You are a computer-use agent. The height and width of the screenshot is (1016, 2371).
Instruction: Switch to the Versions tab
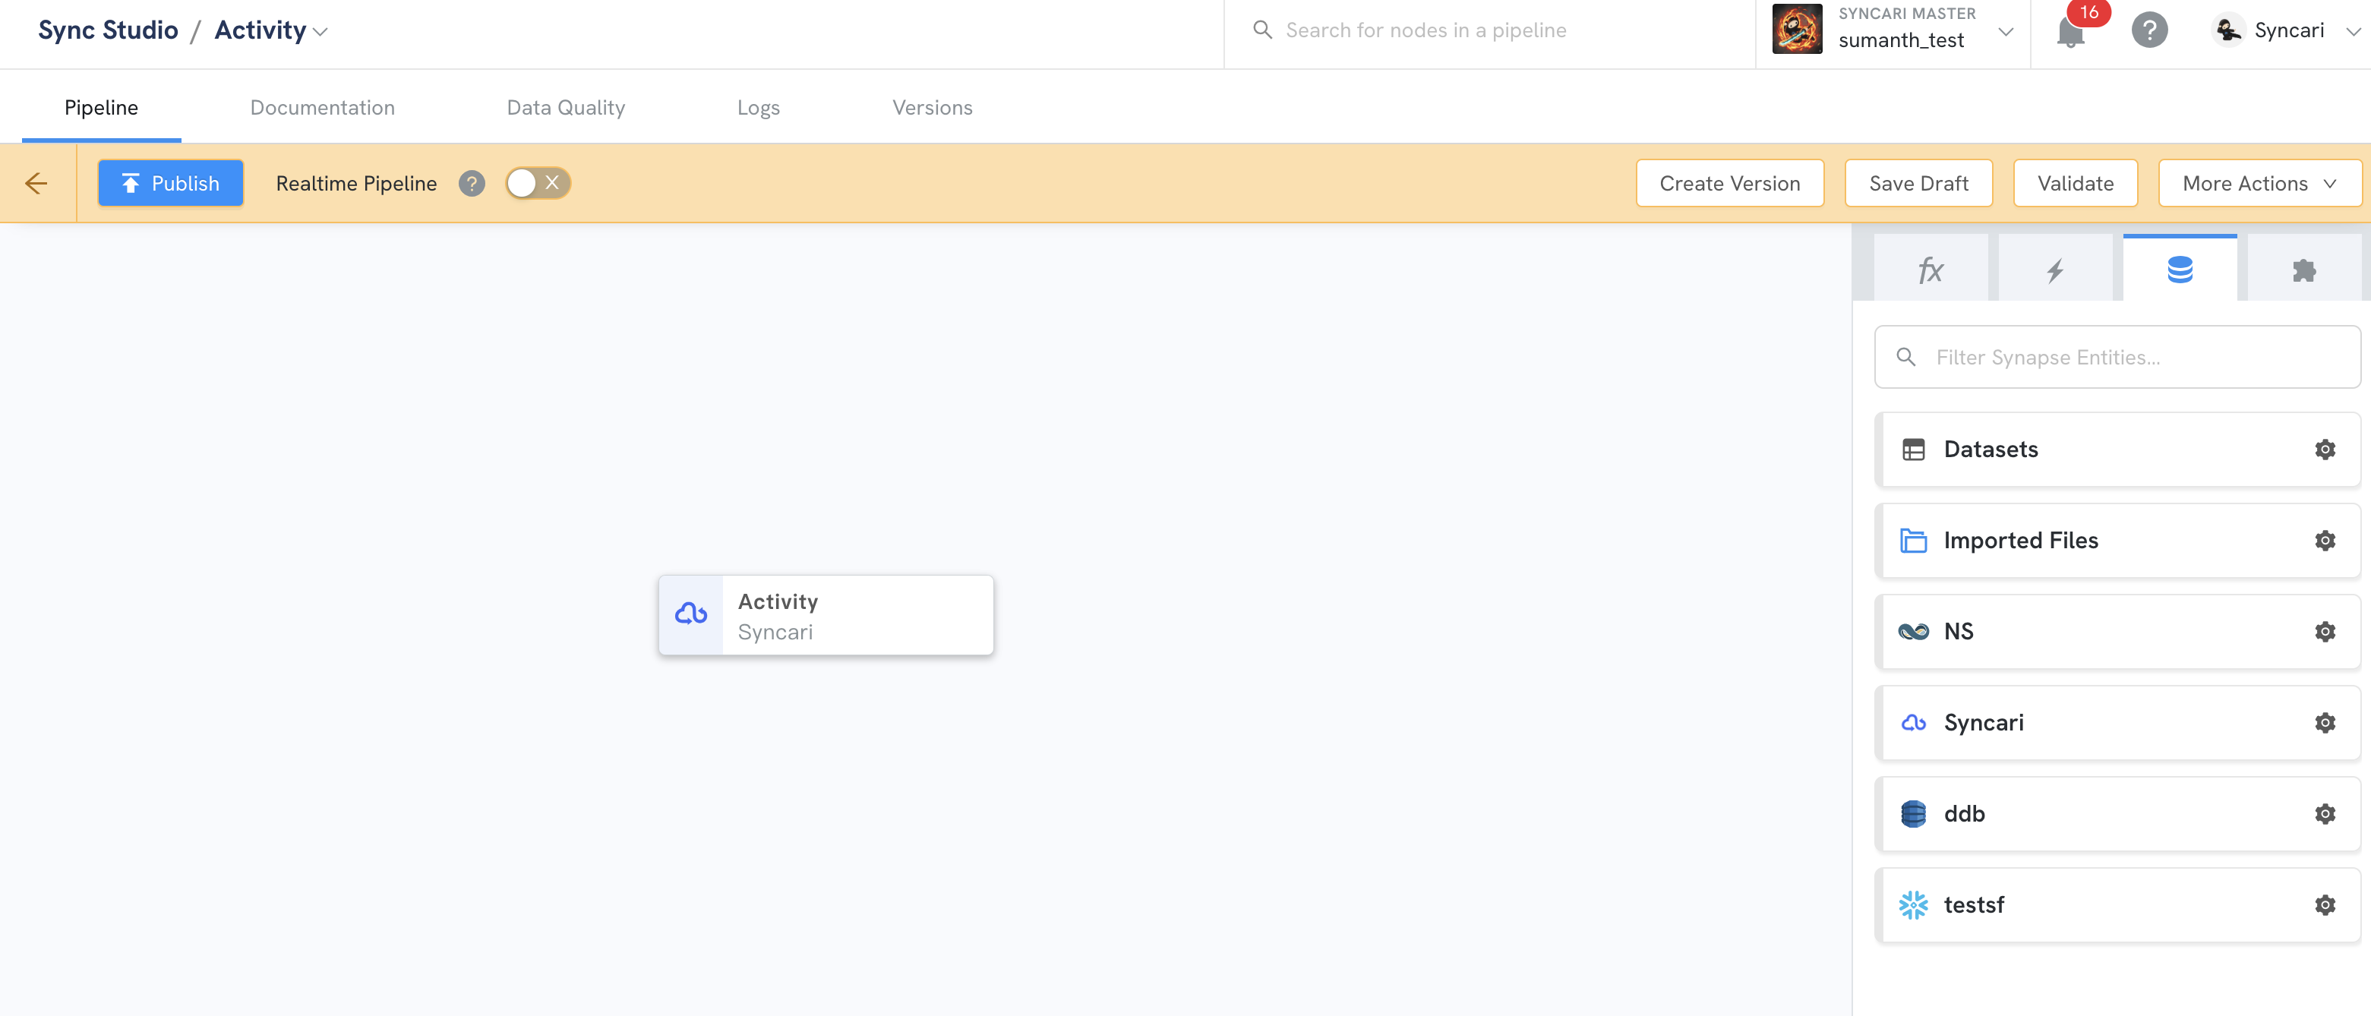(933, 108)
